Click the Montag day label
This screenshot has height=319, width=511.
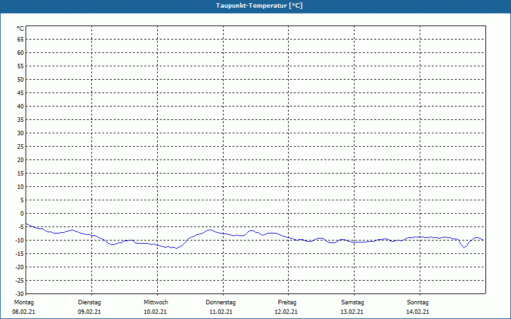pyautogui.click(x=24, y=302)
